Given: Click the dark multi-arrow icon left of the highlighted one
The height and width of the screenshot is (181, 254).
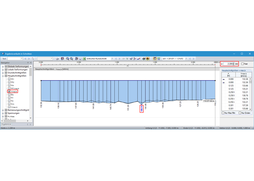Looking at the screenshot, I should click(x=144, y=58).
